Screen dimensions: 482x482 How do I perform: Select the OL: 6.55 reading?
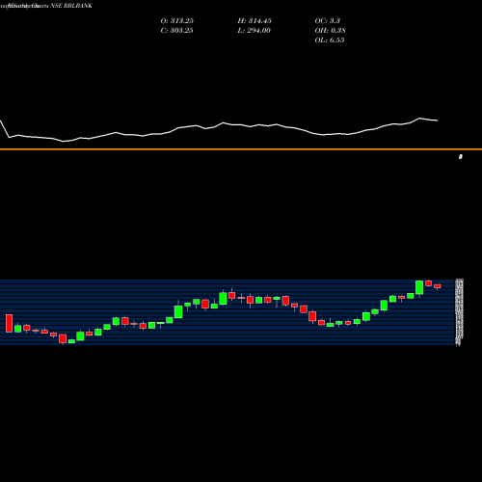click(330, 40)
